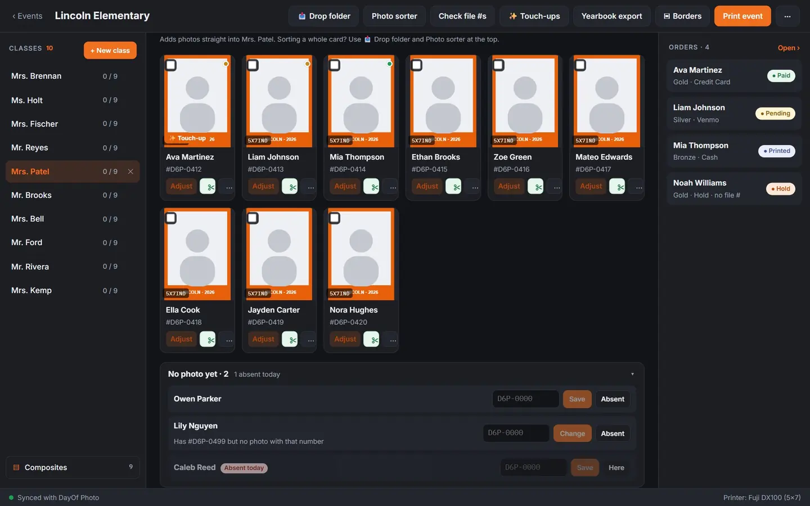Click the scissors icon under Zoe Green
This screenshot has width=810, height=506.
point(535,187)
